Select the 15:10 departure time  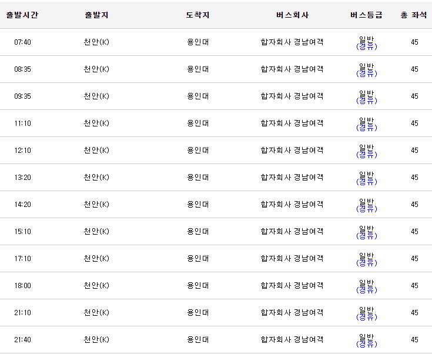click(22, 231)
